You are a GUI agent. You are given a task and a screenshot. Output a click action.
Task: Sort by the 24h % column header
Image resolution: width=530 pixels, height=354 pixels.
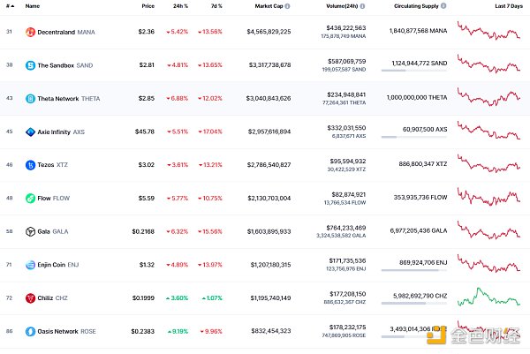coord(181,6)
